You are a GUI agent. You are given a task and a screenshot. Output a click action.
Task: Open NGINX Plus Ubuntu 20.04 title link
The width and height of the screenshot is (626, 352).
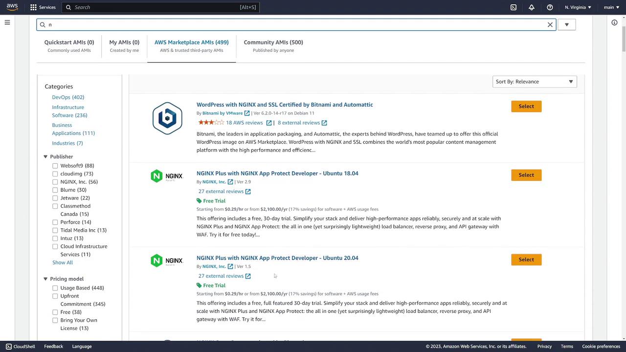277,258
